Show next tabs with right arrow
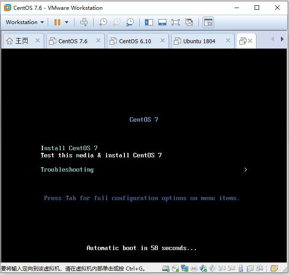 click(282, 39)
